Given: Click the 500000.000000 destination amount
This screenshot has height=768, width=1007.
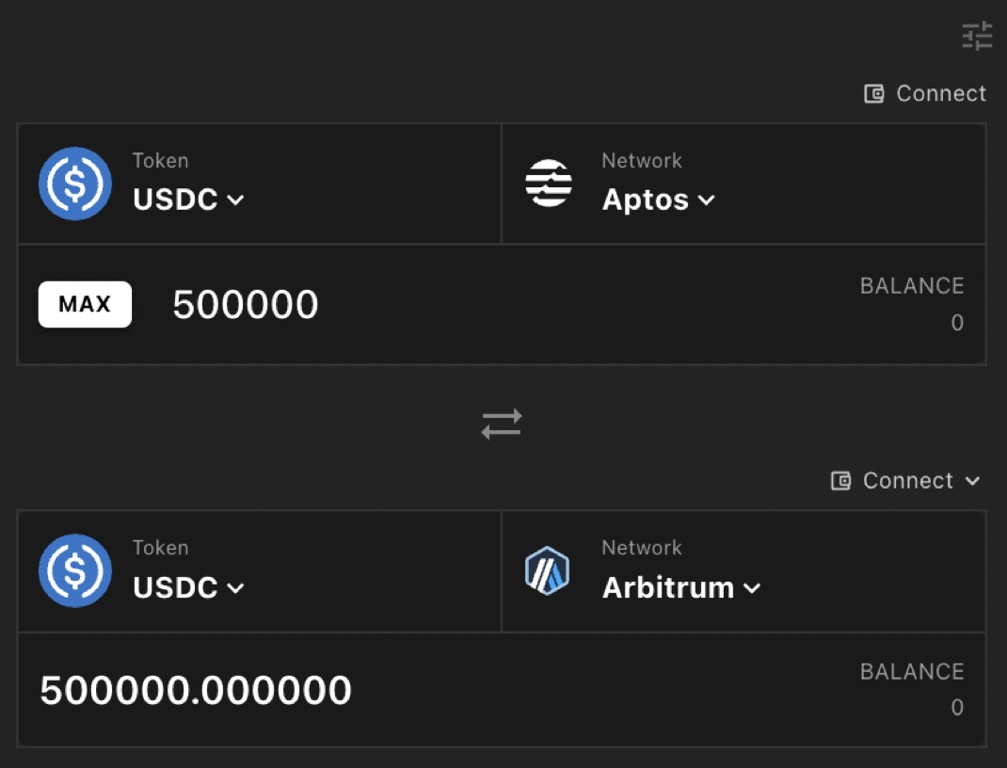Looking at the screenshot, I should point(196,691).
